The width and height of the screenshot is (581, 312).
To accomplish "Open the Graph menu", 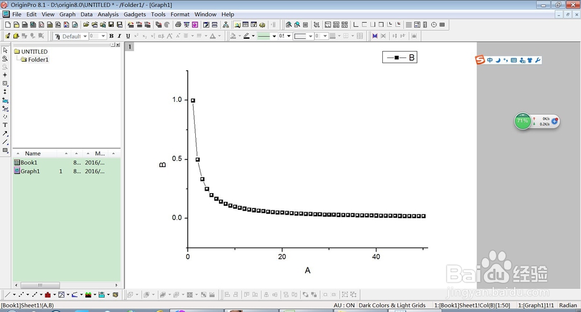I will tap(67, 14).
